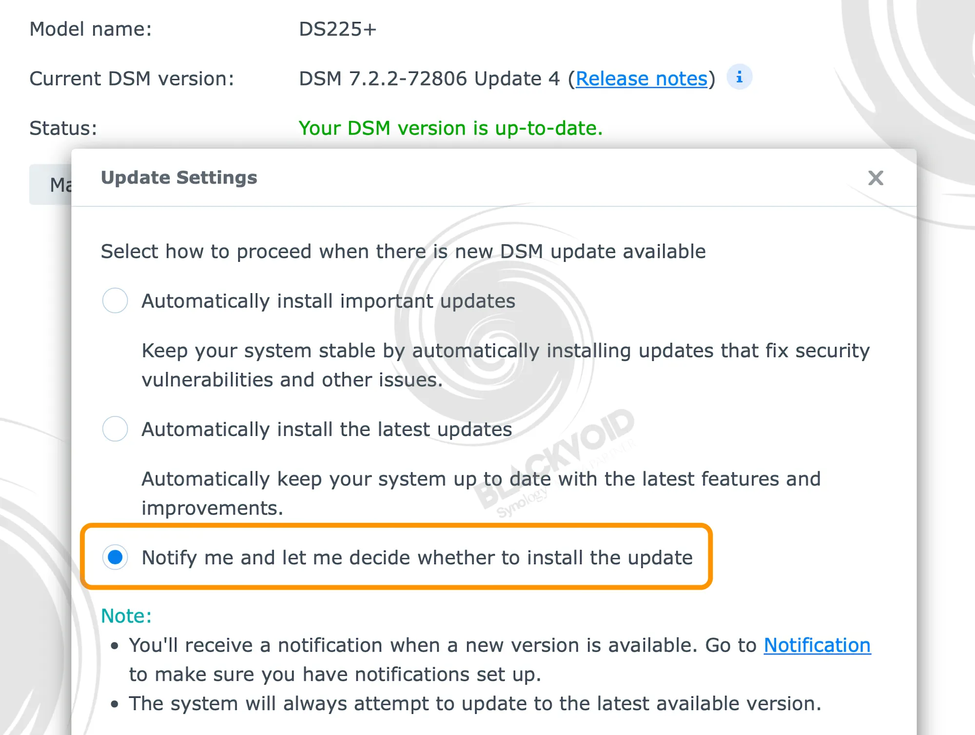
Task: Click the teal Note: heading
Action: coord(126,616)
